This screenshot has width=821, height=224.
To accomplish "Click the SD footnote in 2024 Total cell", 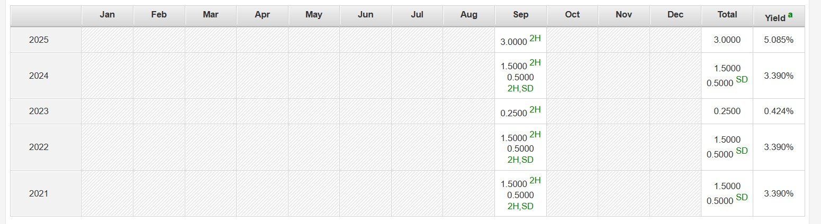I will pos(742,79).
